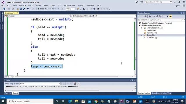
Task: Open File Explorer from the taskbar
Action: point(77,101)
